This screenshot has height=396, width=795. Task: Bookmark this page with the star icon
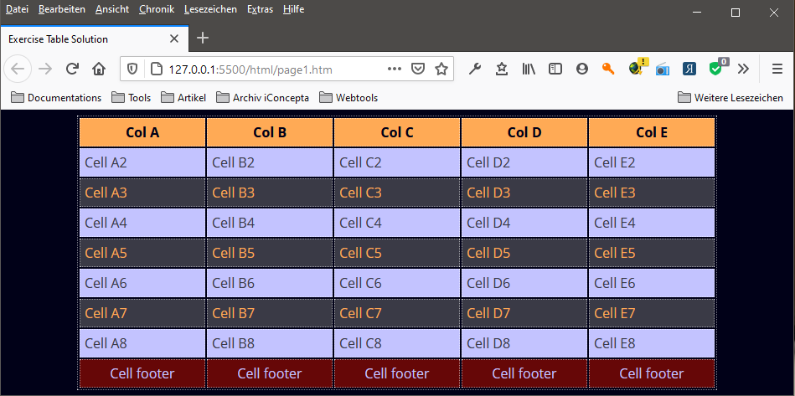coord(441,69)
